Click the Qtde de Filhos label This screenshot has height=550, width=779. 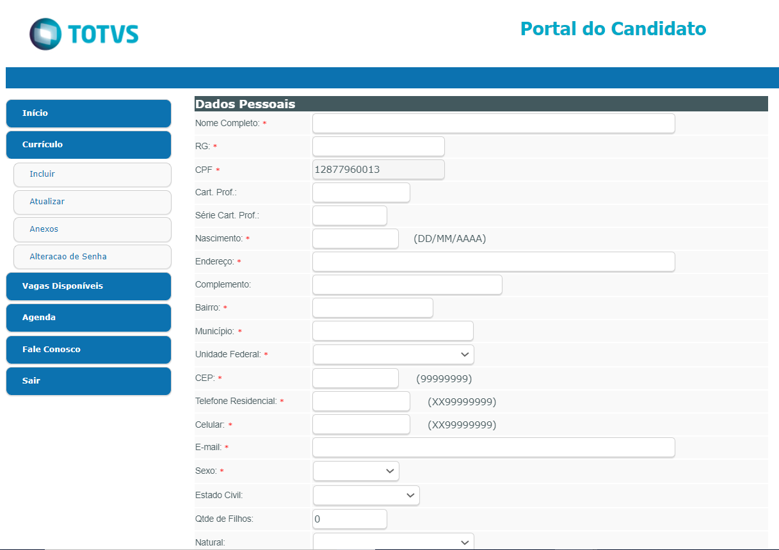click(224, 519)
